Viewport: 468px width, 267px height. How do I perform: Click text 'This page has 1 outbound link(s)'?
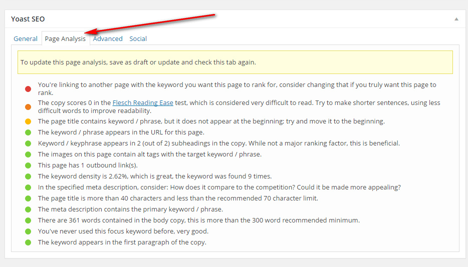point(88,165)
